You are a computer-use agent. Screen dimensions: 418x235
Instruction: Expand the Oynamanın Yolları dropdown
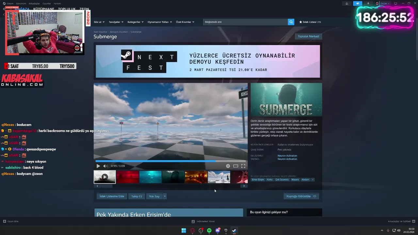pyautogui.click(x=159, y=22)
